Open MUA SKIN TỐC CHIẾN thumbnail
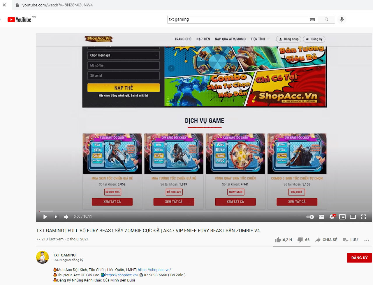Image resolution: width=373 pixels, height=285 pixels. click(112, 154)
